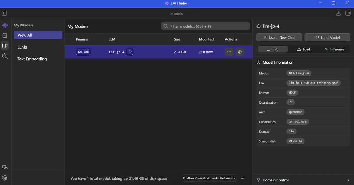
Task: Open the three-dot menu beside models folder path
Action: pyautogui.click(x=243, y=178)
